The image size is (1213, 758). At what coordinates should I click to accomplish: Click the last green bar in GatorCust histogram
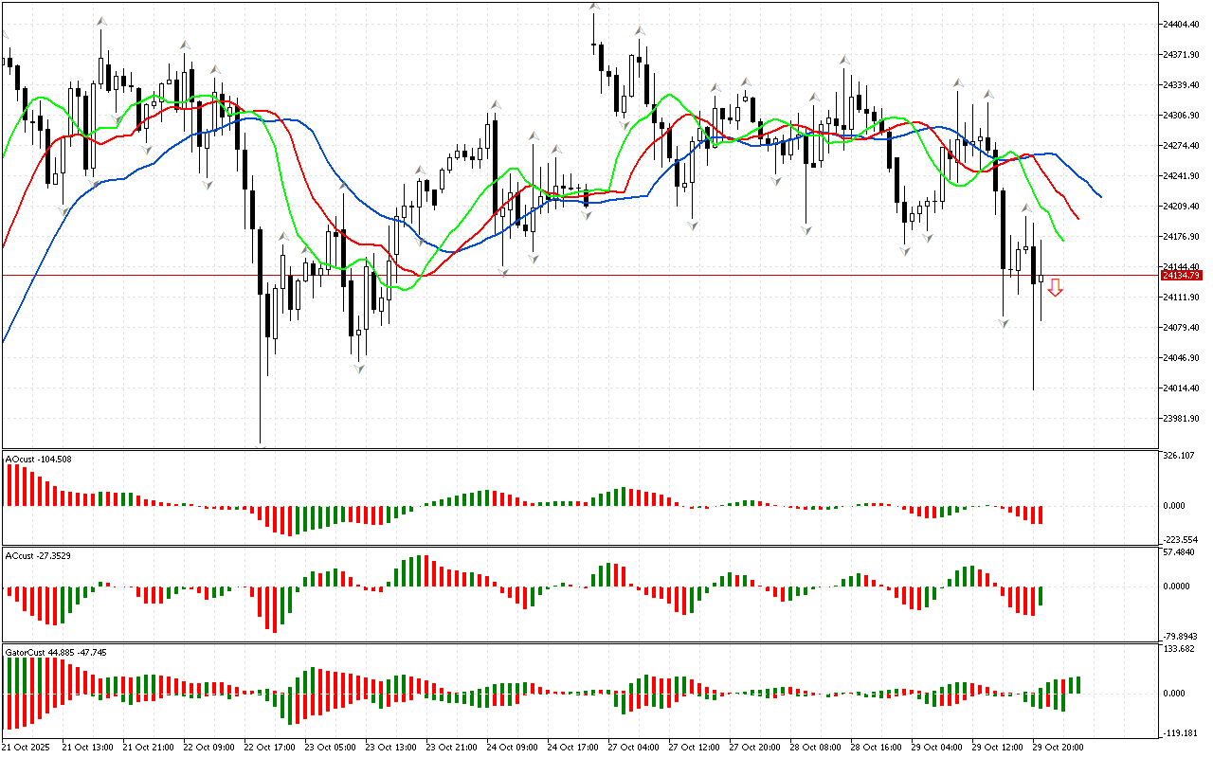coord(1077,684)
